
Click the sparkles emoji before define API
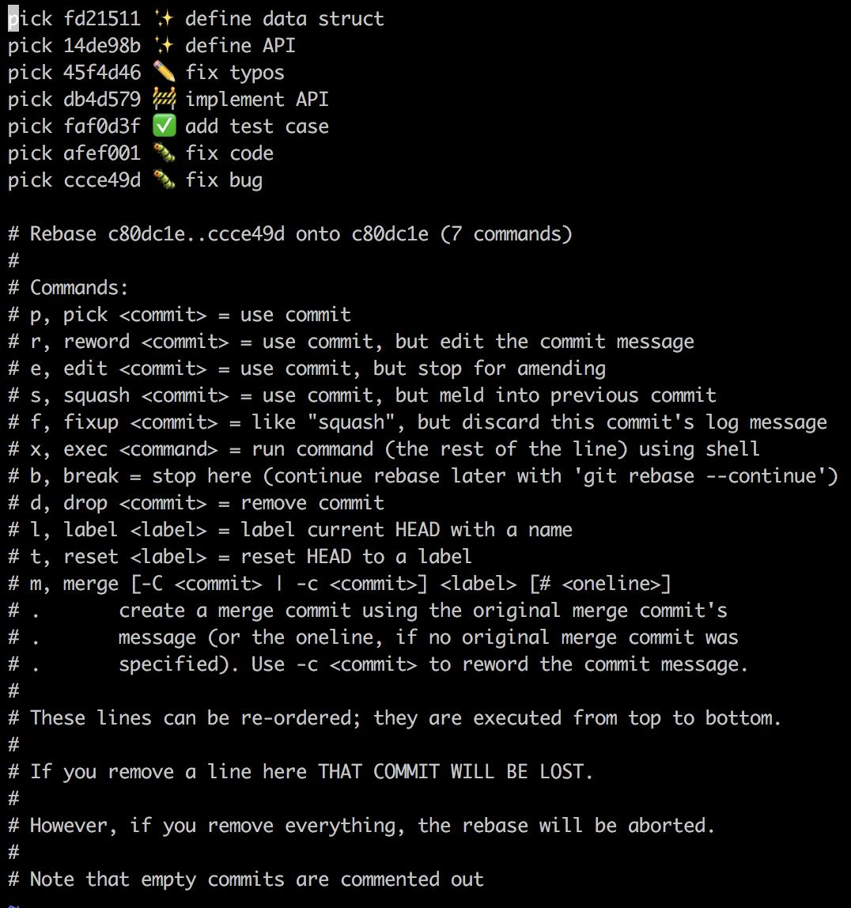coord(164,45)
